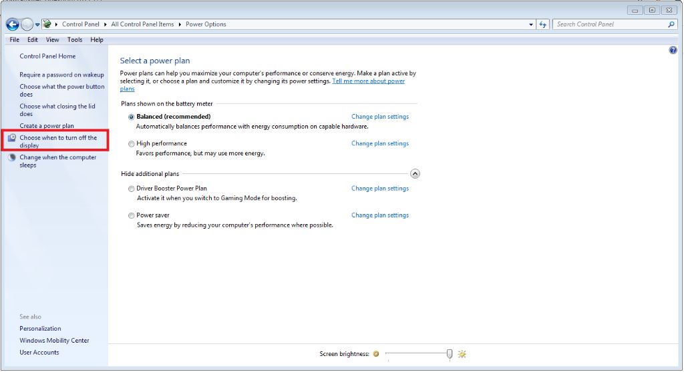
Task: Click the Screen brightness slider thumb
Action: click(450, 354)
